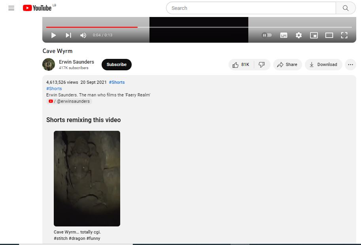361x245 pixels.
Task: Enter full screen mode
Action: [344, 35]
